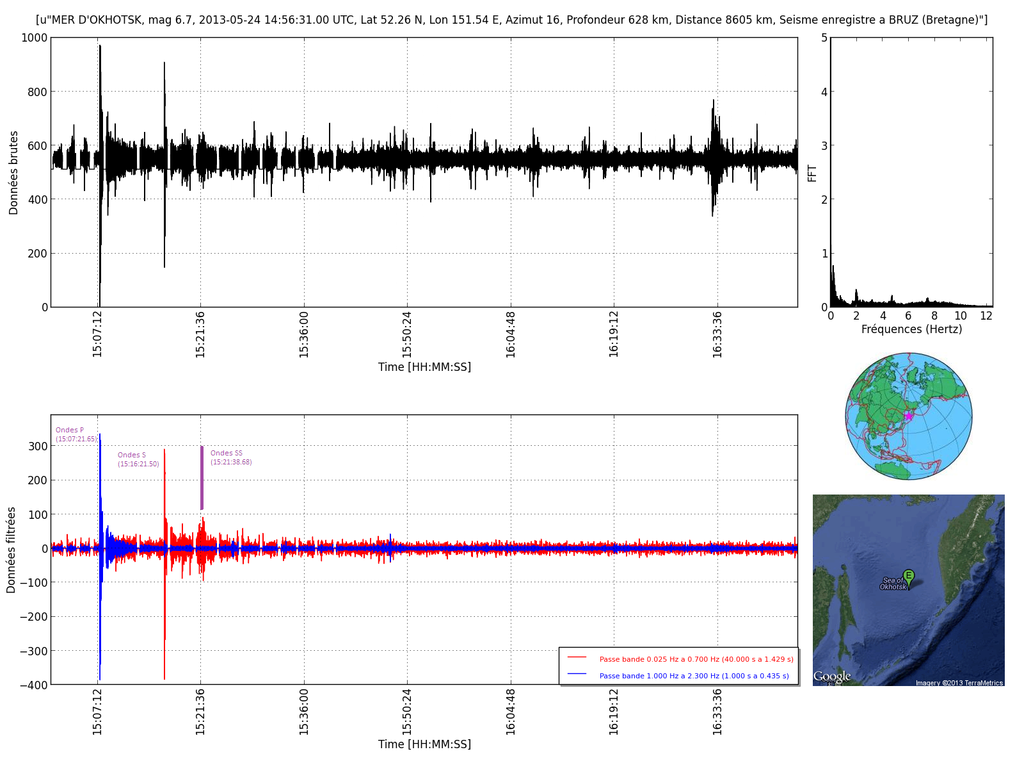Click the red line sample in the legend

pyautogui.click(x=577, y=658)
